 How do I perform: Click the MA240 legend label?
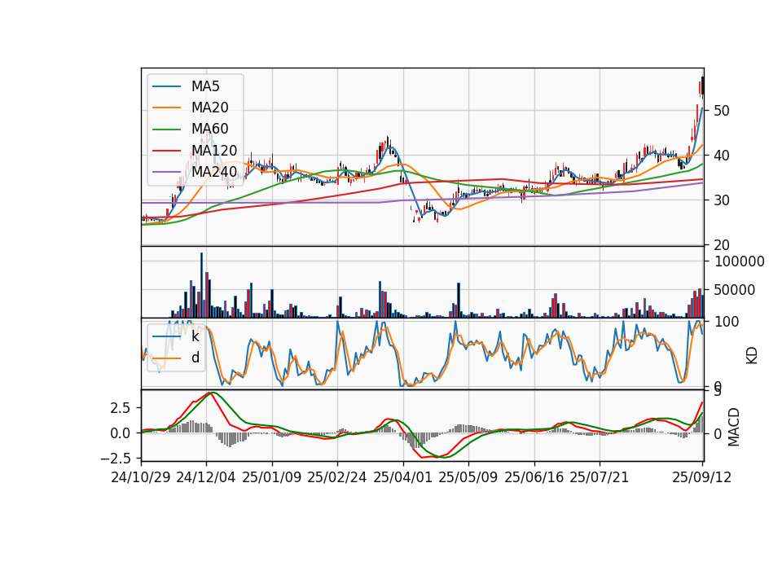[x=214, y=172]
